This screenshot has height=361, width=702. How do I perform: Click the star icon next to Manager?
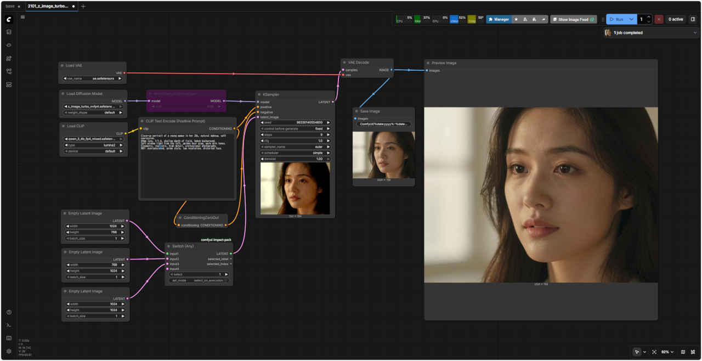(x=516, y=19)
